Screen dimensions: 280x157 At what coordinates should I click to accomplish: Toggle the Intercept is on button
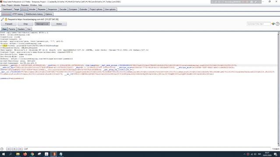pos(42,24)
